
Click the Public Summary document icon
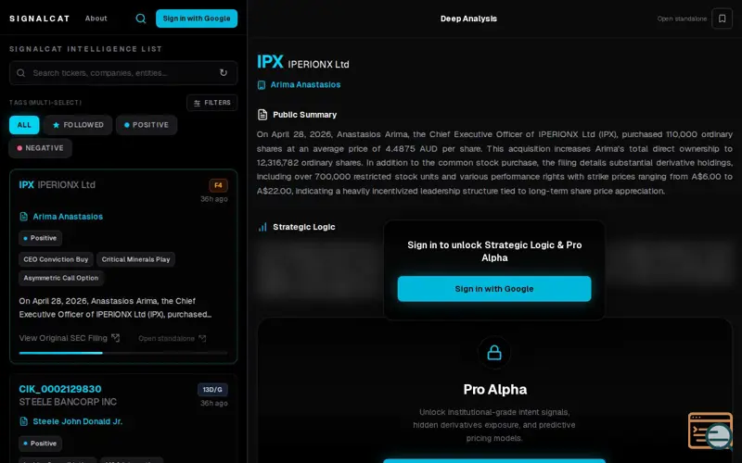click(262, 114)
